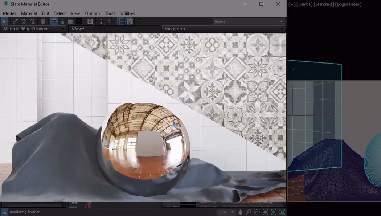This screenshot has height=216, width=381.
Task: Pick material from object using the eyedropper
Action: coord(15,21)
